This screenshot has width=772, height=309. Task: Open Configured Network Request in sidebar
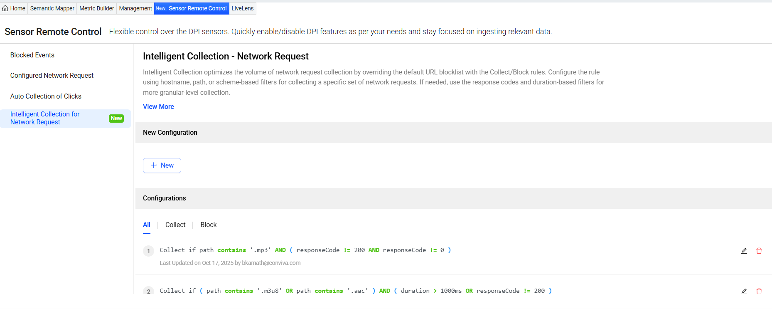[x=52, y=76]
